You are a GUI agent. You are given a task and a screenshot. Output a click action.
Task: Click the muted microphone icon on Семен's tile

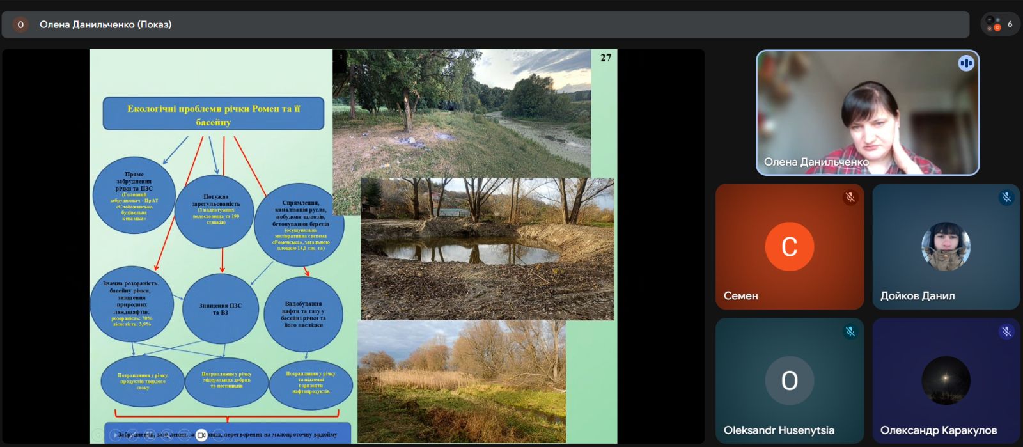click(850, 198)
